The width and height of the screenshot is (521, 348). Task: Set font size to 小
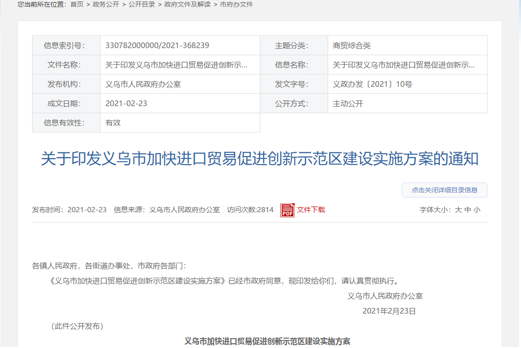pyautogui.click(x=477, y=210)
